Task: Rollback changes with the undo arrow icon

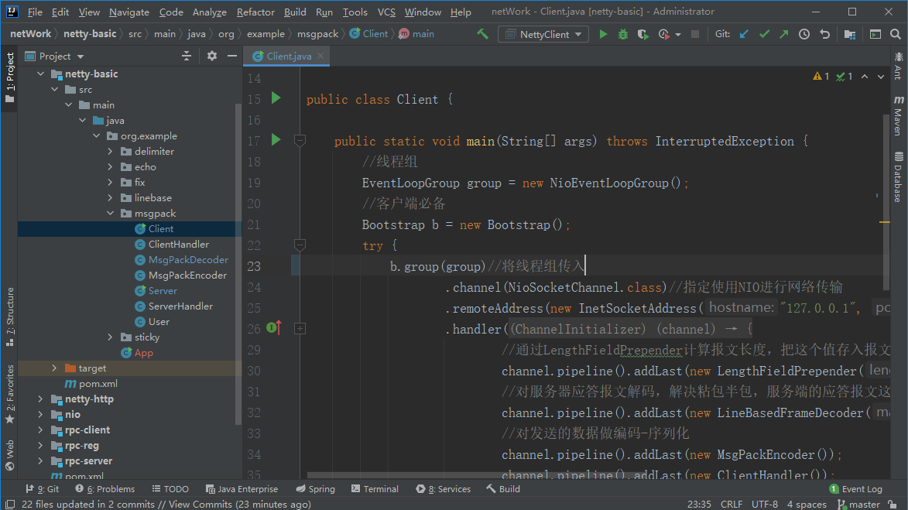Action: [824, 34]
